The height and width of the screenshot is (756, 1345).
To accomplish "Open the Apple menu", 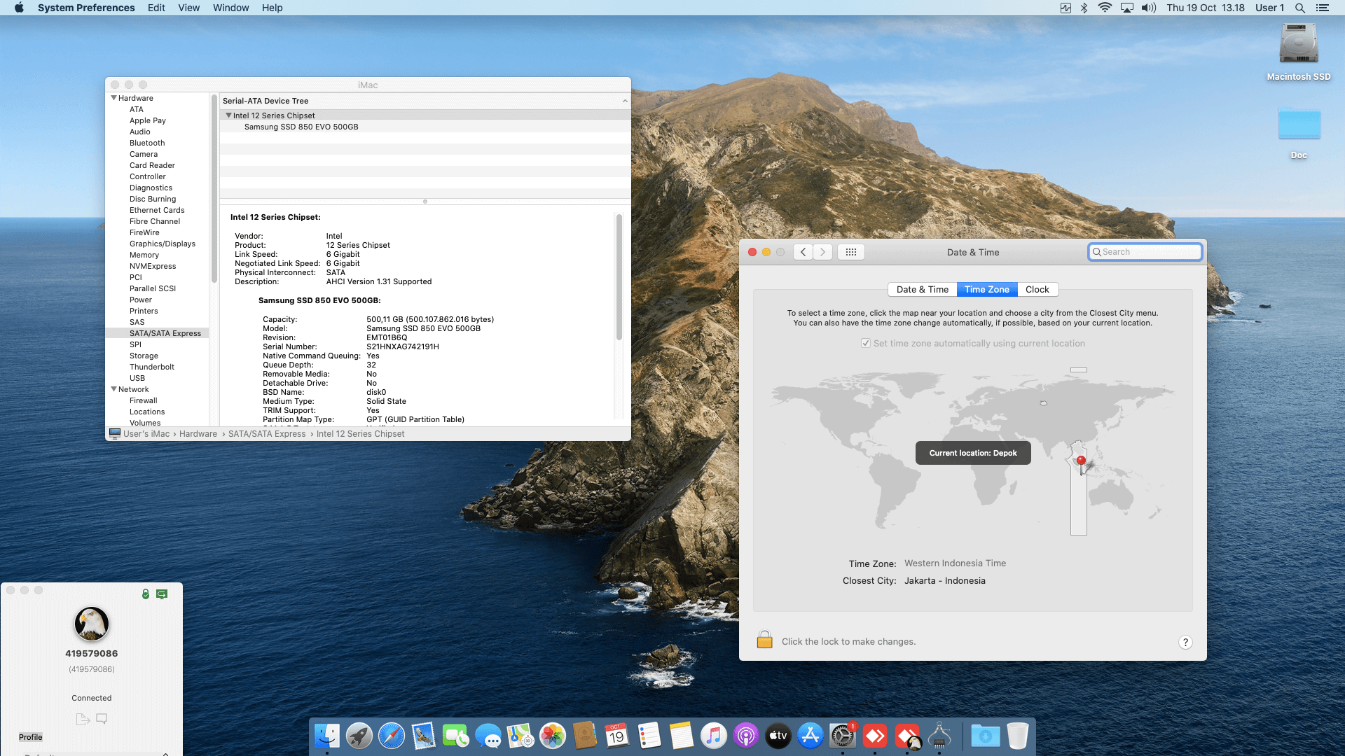I will 19,8.
